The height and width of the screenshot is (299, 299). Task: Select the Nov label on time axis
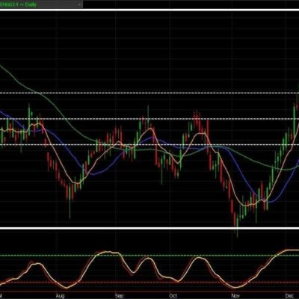pos(235,296)
